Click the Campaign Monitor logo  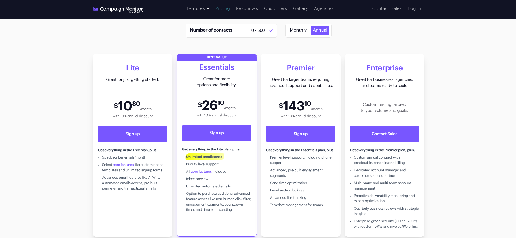point(118,9)
